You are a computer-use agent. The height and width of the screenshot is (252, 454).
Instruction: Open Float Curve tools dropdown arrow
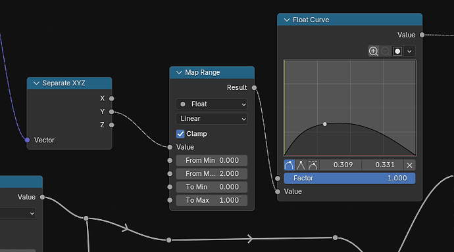coord(409,51)
